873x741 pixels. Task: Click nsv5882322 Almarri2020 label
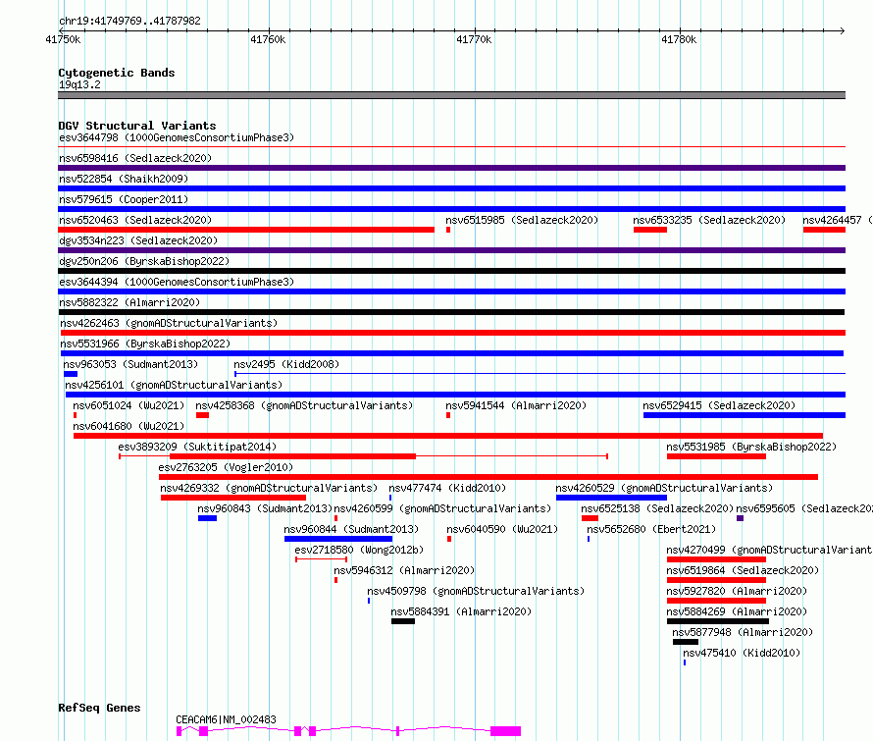[x=129, y=302]
